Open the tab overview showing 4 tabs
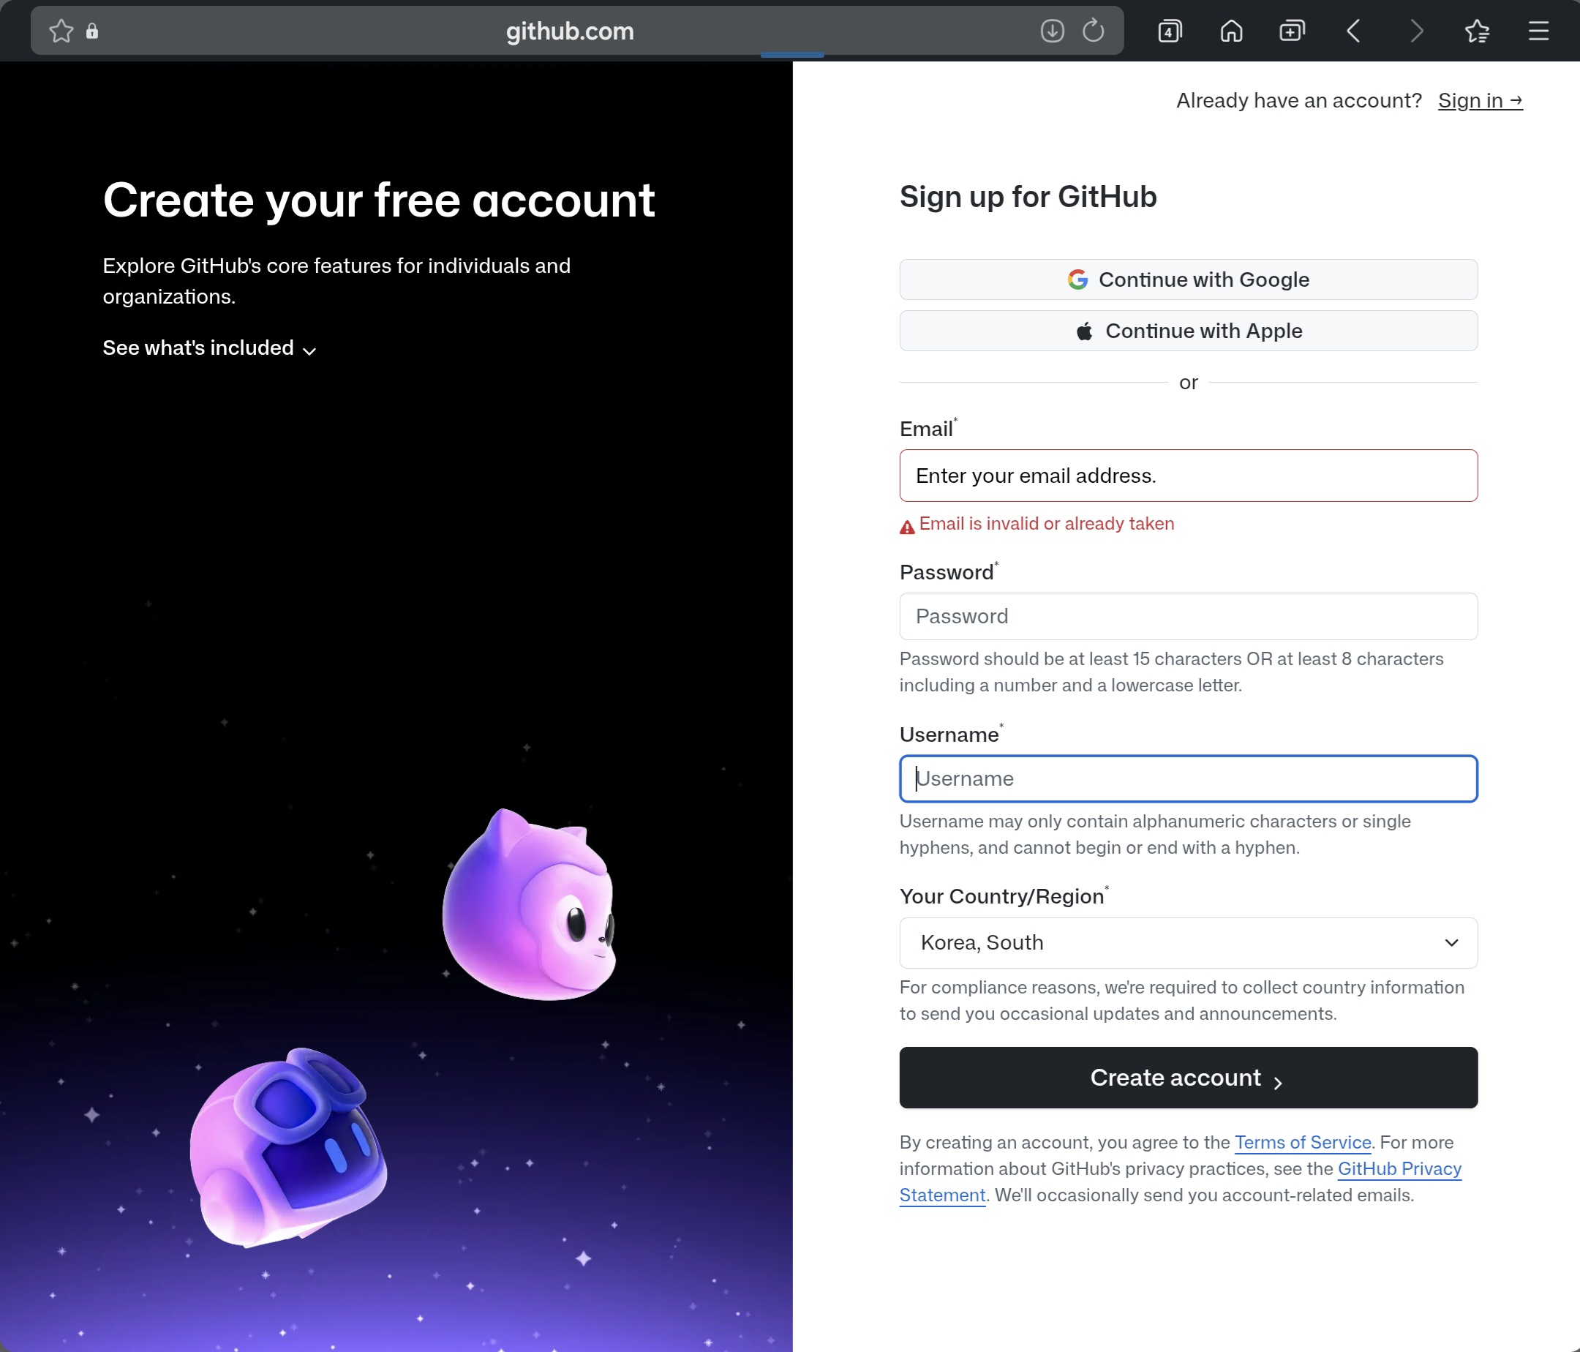The image size is (1580, 1352). [x=1170, y=31]
